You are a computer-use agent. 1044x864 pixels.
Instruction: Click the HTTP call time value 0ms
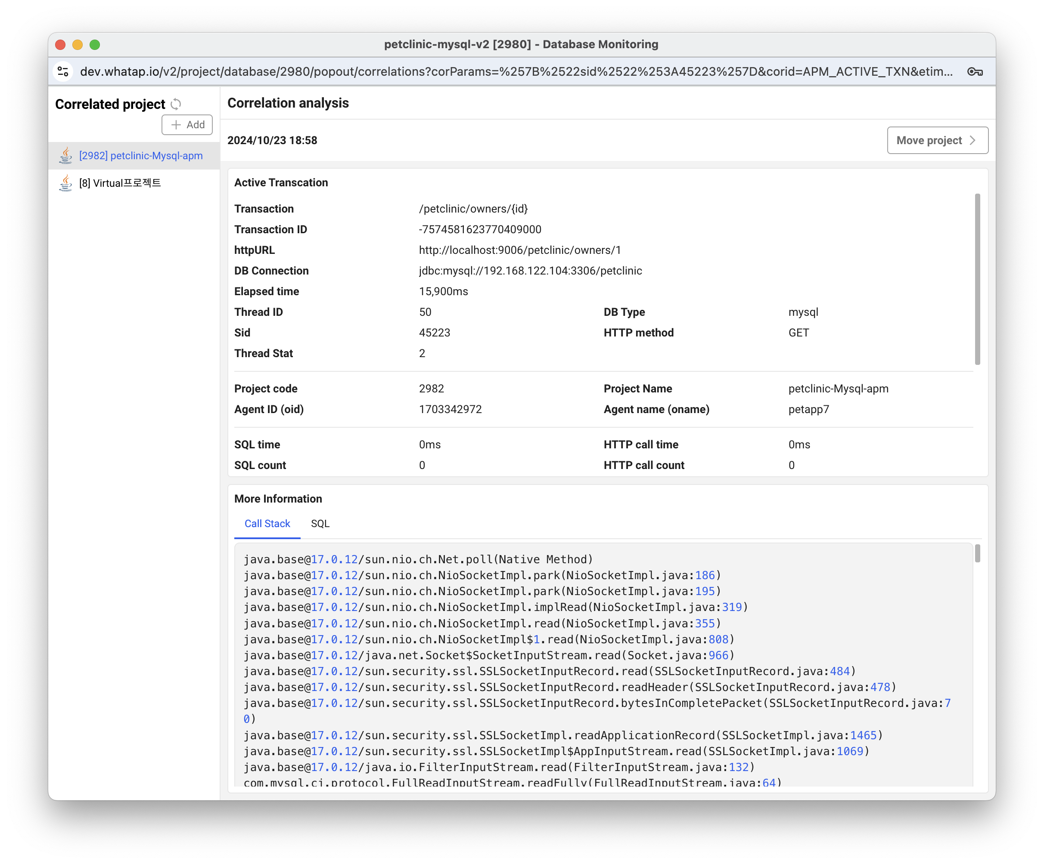coord(799,444)
